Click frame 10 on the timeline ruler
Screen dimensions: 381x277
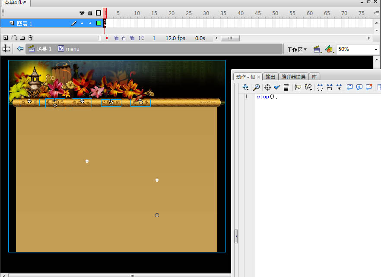click(x=137, y=13)
